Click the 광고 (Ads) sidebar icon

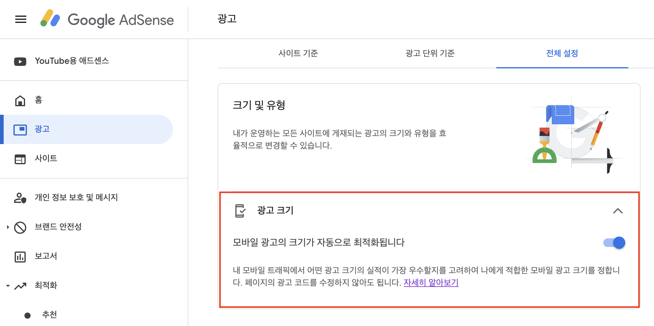[x=20, y=129]
